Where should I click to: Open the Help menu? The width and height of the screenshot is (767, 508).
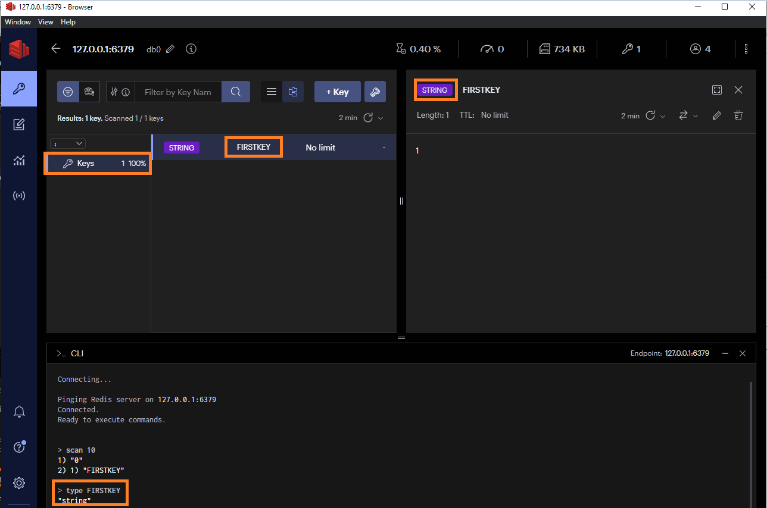(68, 22)
